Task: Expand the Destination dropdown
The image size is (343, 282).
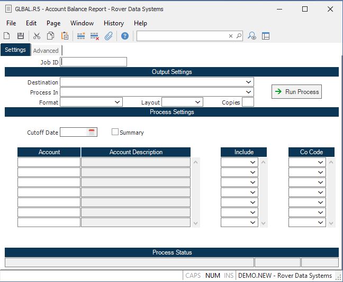Action: coord(248,82)
